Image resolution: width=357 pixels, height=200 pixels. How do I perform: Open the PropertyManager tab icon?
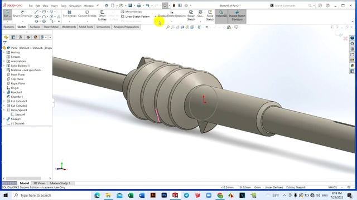[13, 37]
